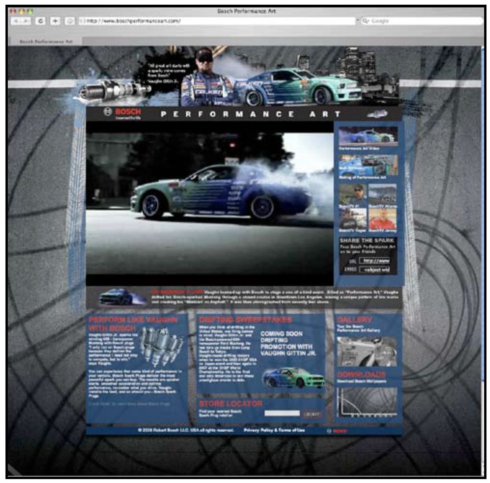Click the Store Locator heading
This screenshot has width=490, height=483.
pos(231,404)
